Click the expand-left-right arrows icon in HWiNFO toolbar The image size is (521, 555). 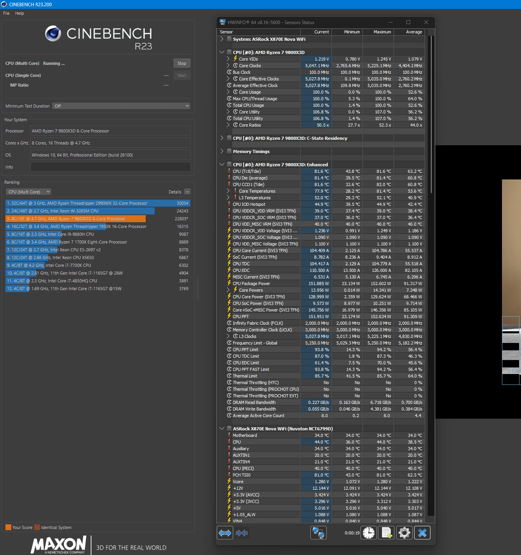point(225,533)
